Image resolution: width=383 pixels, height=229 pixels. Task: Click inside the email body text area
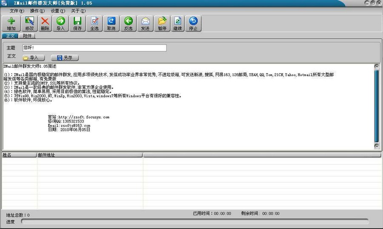188,107
